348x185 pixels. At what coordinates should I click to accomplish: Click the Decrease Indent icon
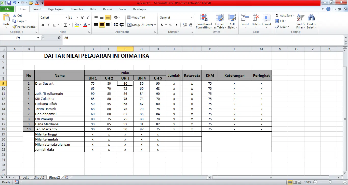tap(116, 25)
